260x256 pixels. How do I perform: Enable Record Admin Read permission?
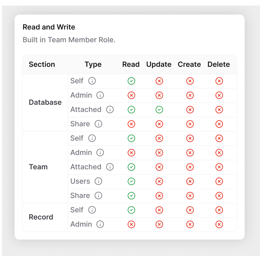pos(131,224)
